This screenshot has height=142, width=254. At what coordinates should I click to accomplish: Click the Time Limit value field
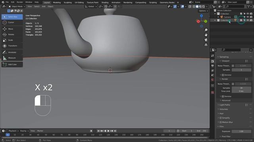click(241, 91)
